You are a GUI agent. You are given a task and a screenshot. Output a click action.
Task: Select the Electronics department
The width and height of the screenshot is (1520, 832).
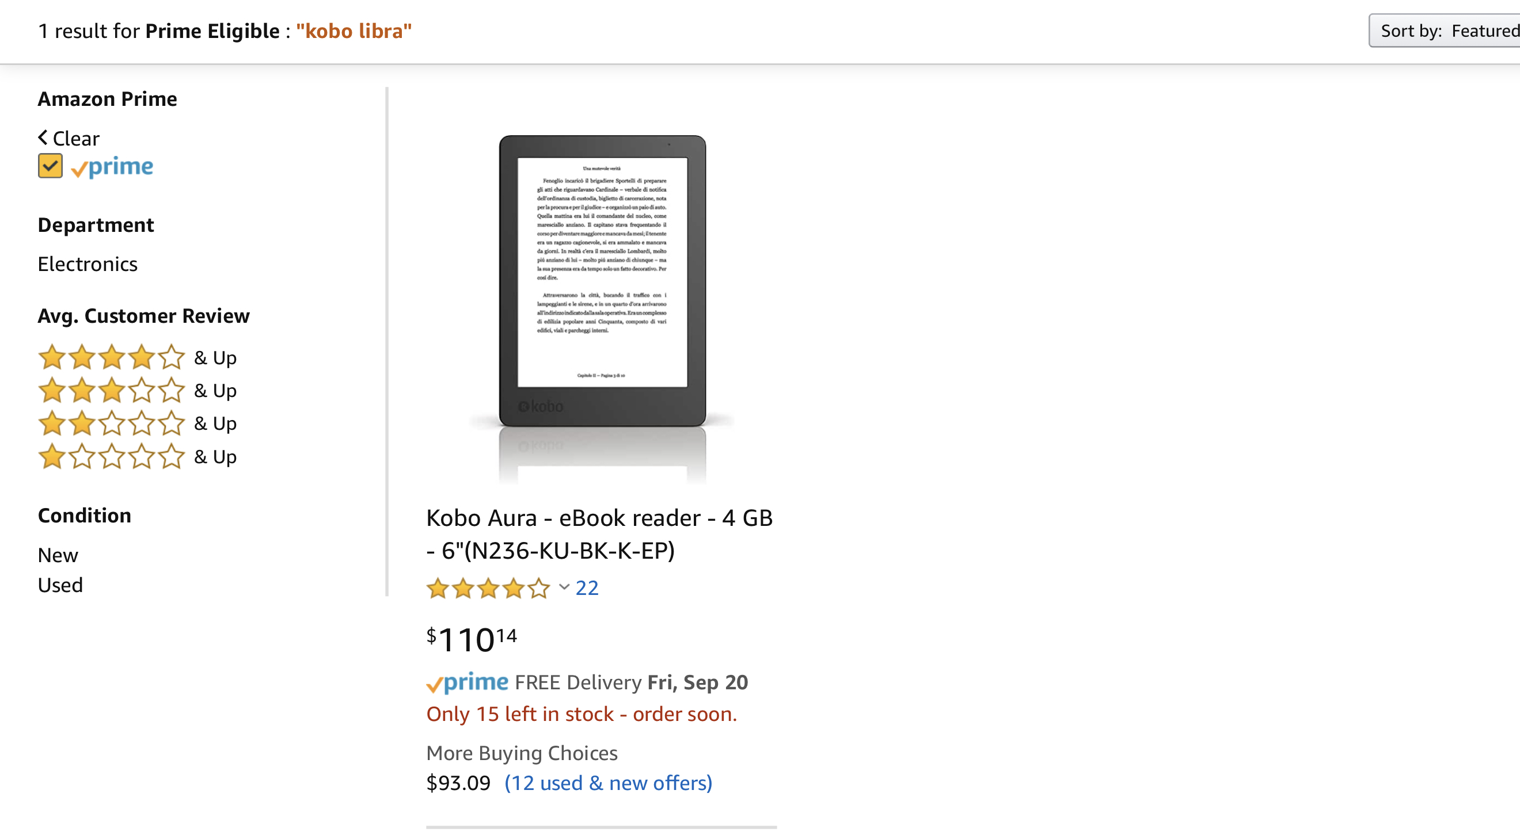[x=88, y=264]
